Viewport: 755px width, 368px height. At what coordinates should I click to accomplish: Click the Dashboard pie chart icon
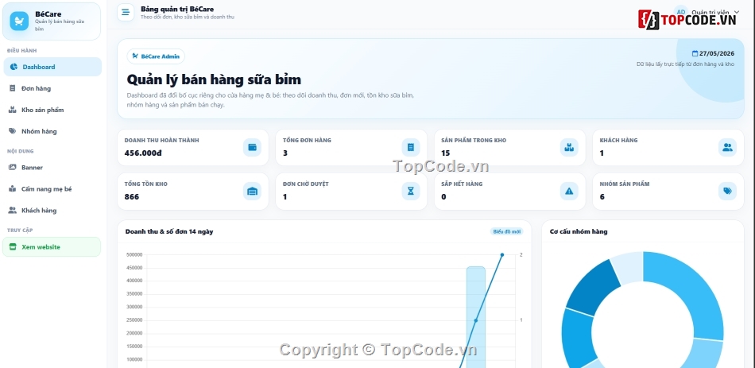click(14, 67)
